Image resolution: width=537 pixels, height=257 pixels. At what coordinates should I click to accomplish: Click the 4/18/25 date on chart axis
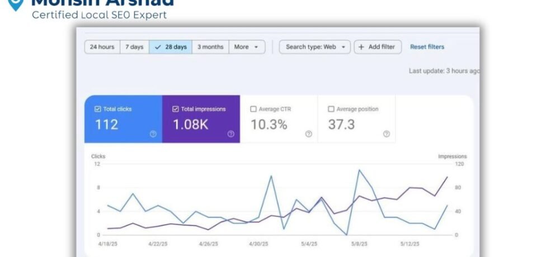[108, 244]
